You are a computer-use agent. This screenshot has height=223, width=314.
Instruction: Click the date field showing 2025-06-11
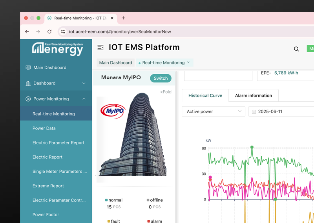coord(281,111)
